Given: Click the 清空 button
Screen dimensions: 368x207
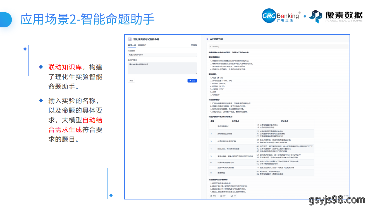Looking at the screenshot, I should coord(131,81).
